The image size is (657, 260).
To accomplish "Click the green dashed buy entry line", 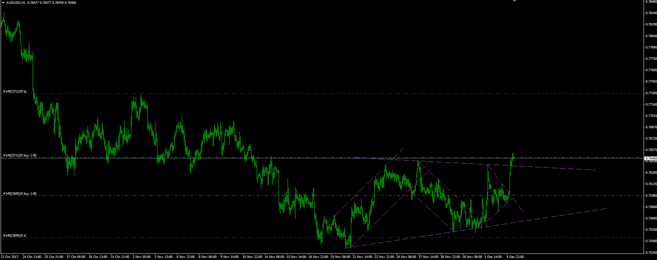I will click(322, 196).
